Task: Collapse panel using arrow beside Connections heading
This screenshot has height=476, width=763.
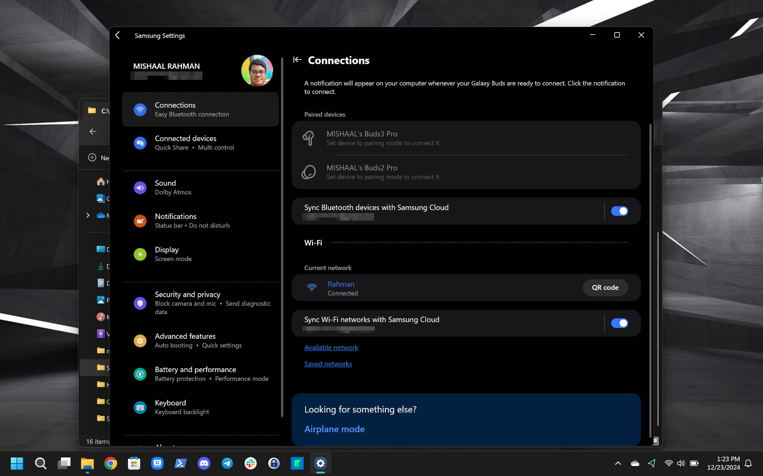Action: [x=297, y=60]
